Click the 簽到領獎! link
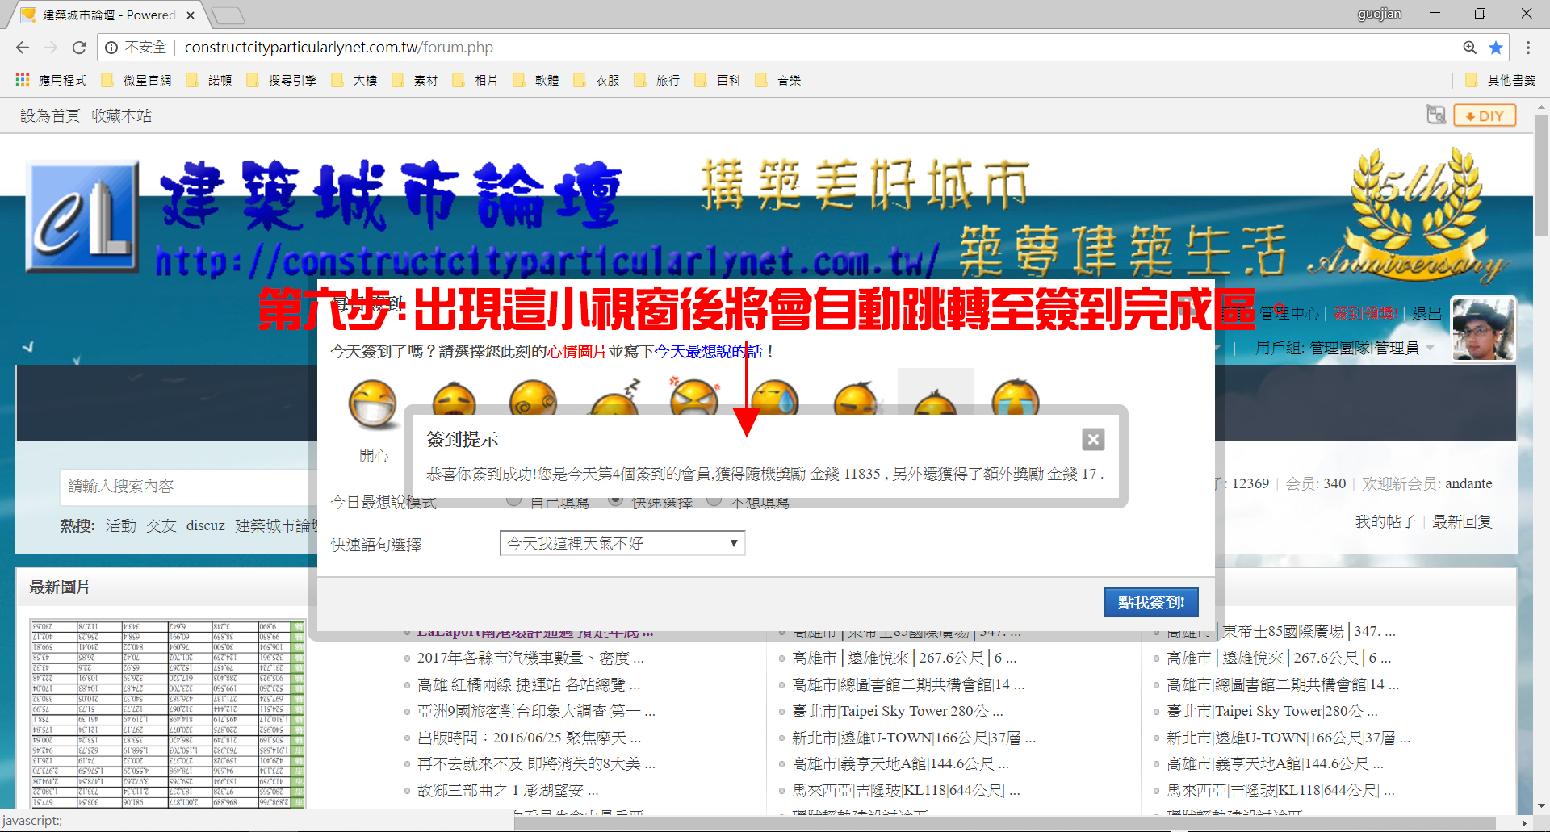1550x832 pixels. pyautogui.click(x=1364, y=314)
